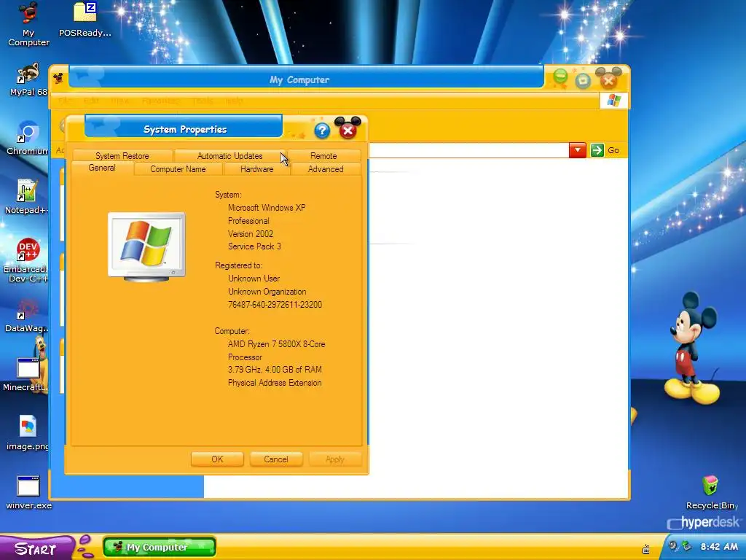Click the taskbar clock showing 8:42 AM
Screen dimensions: 746x560
click(x=719, y=547)
